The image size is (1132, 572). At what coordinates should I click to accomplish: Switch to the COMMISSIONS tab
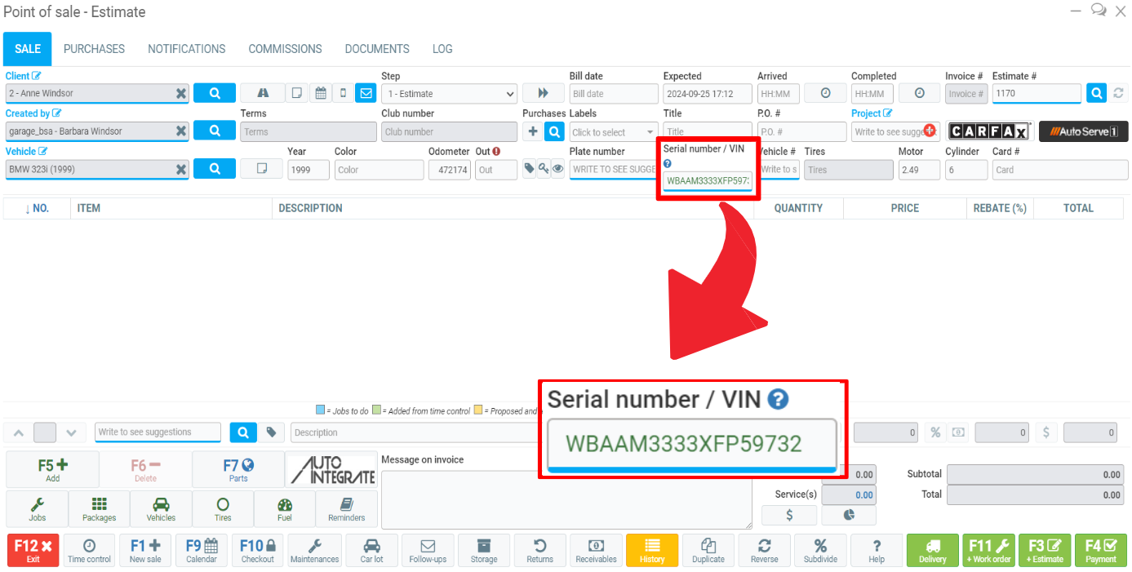(285, 49)
